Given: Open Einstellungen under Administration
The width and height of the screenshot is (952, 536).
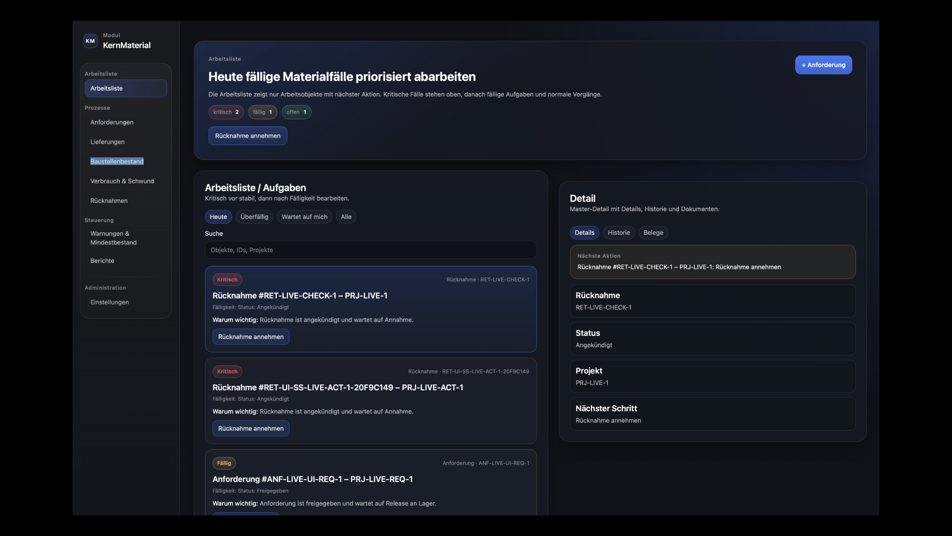Looking at the screenshot, I should coord(109,302).
